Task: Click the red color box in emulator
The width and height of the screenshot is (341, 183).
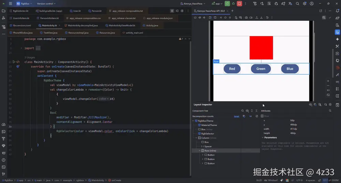Action: coord(261,48)
